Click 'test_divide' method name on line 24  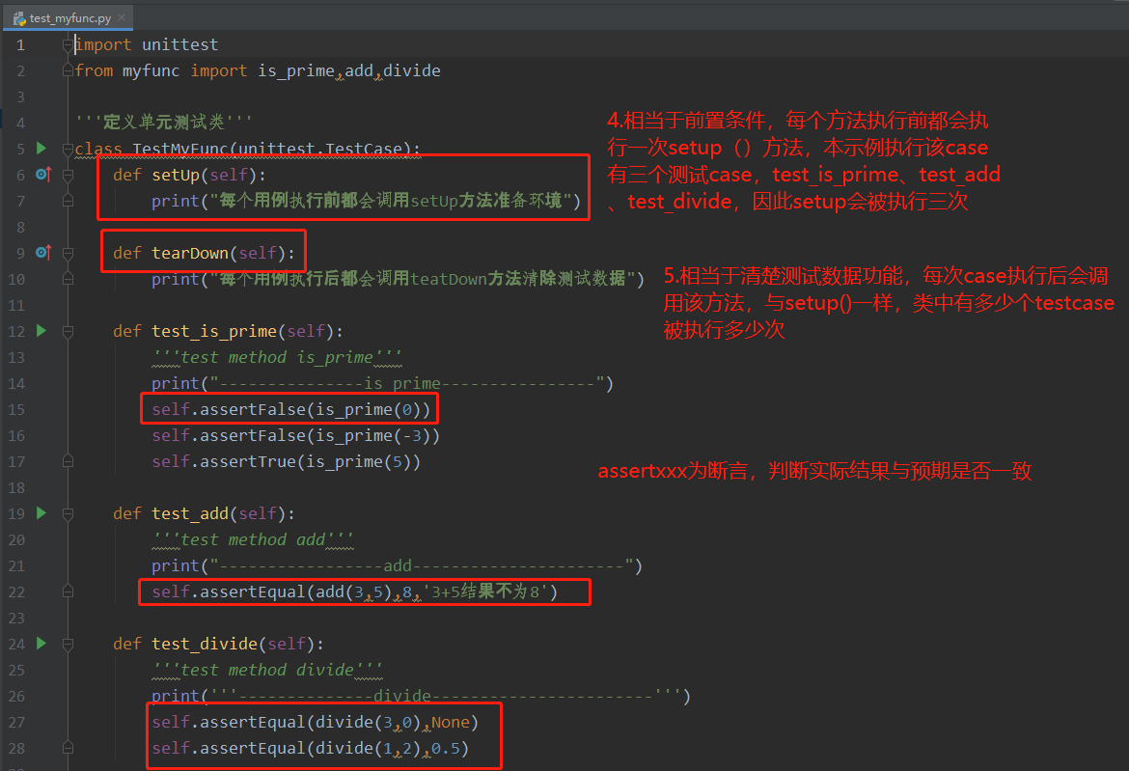coord(205,644)
